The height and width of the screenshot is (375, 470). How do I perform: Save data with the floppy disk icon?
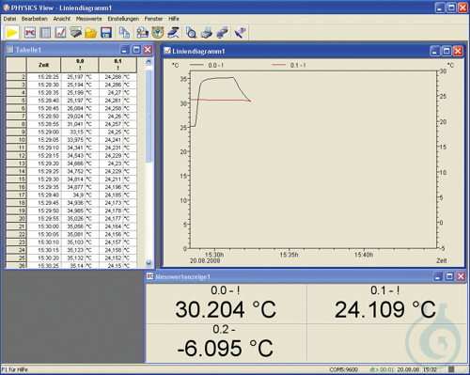[106, 33]
